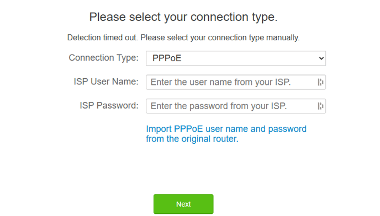Click the chevron arrow of Connection Type selector
This screenshot has height=216, width=380.
tap(321, 58)
